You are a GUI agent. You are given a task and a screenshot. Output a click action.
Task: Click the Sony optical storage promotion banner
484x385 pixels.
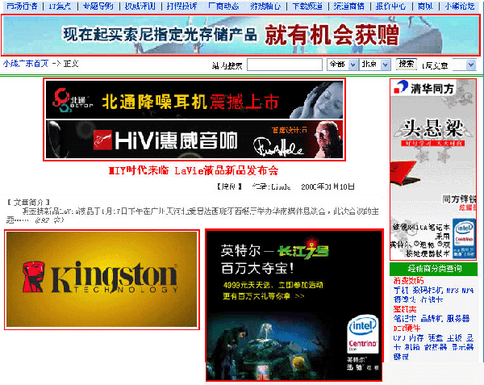tap(240, 36)
